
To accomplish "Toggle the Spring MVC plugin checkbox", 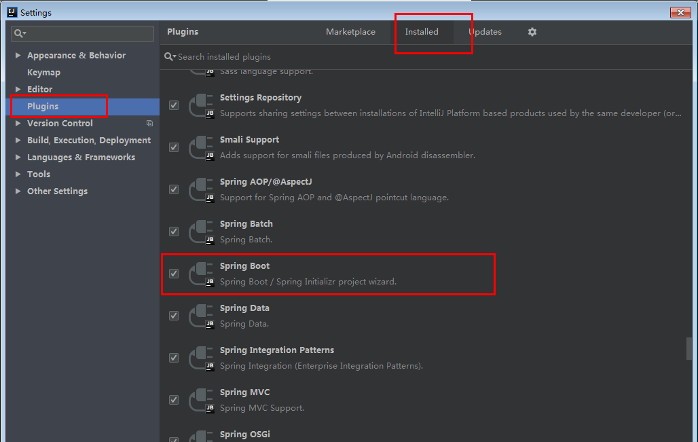I will pyautogui.click(x=174, y=400).
